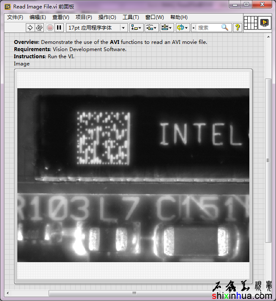Click the VI icon in top-right corner

point(265,23)
